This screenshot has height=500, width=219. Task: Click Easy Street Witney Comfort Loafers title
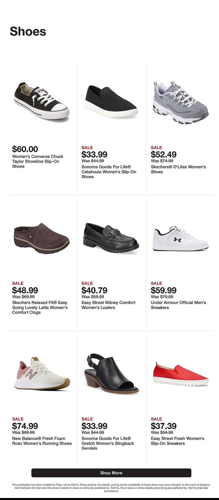click(108, 305)
